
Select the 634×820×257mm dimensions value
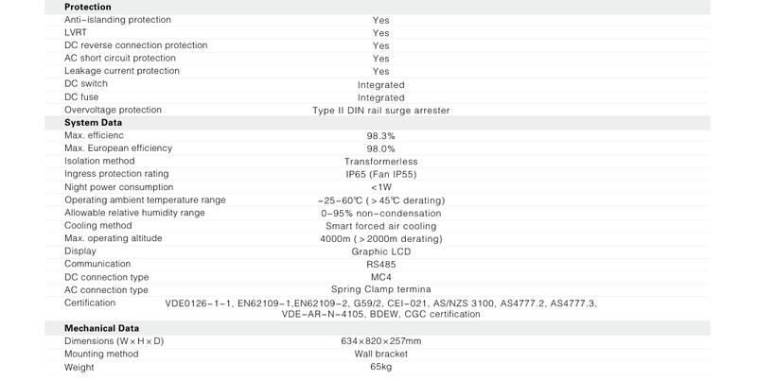click(x=380, y=340)
